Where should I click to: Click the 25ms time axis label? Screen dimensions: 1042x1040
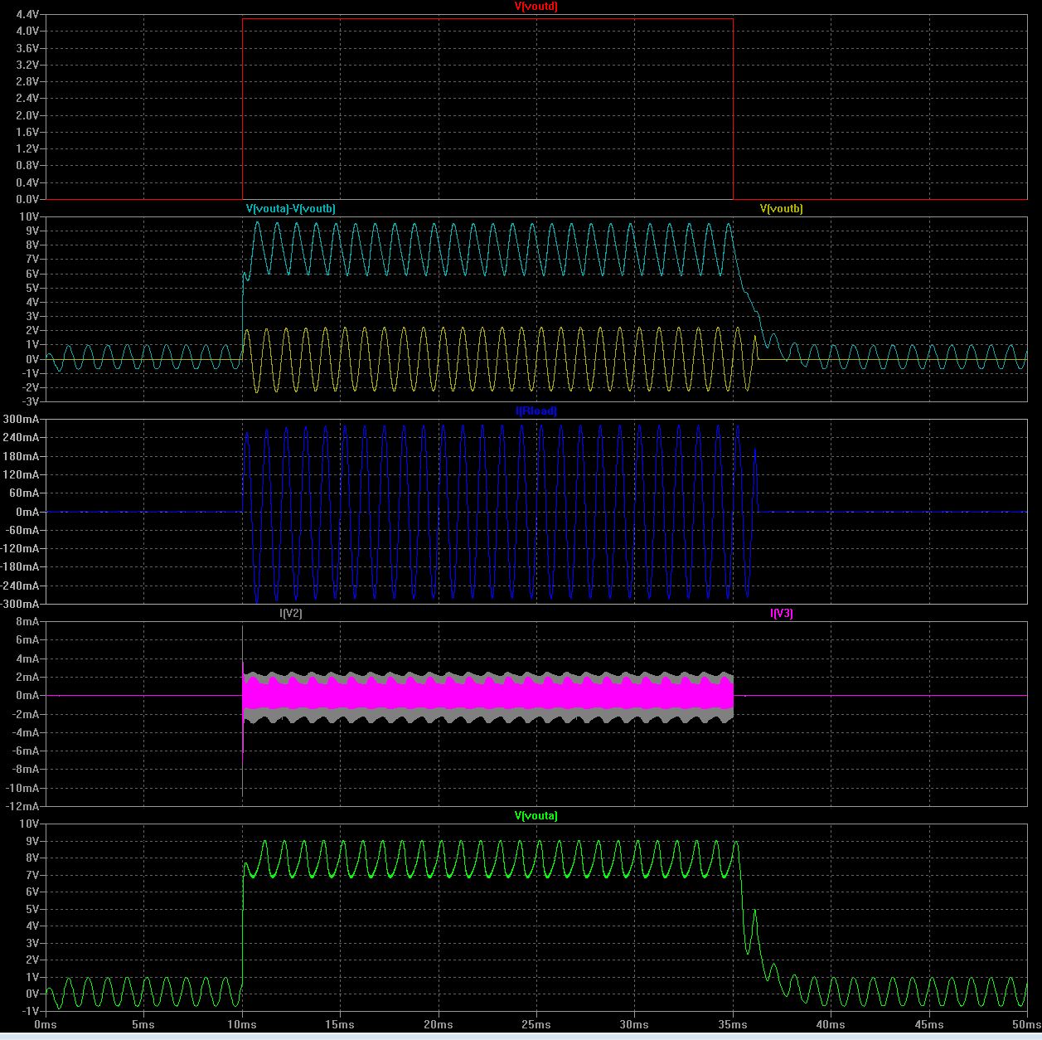pyautogui.click(x=536, y=1025)
